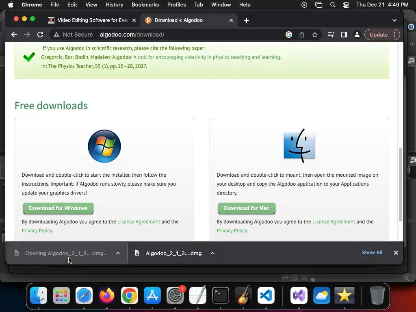
Task: Open the Window menu
Action: tap(221, 4)
